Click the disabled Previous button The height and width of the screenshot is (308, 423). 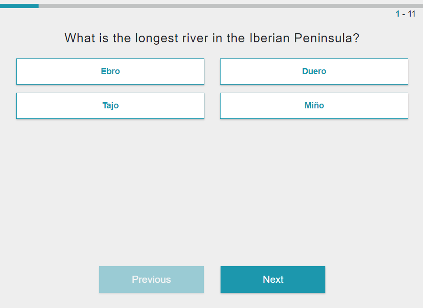pyautogui.click(x=151, y=279)
